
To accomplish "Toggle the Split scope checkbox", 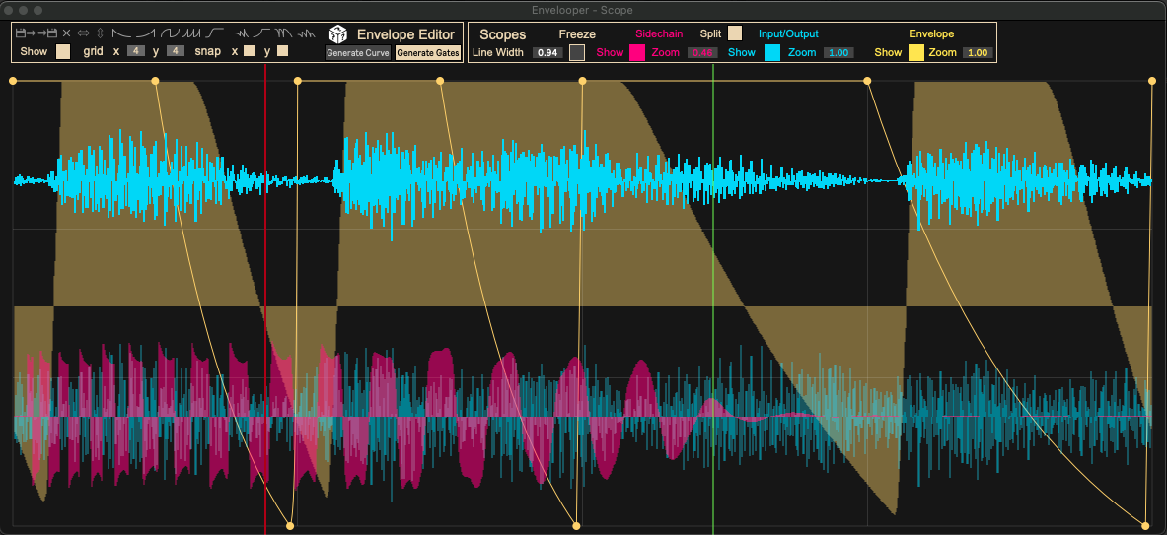I will tap(735, 33).
